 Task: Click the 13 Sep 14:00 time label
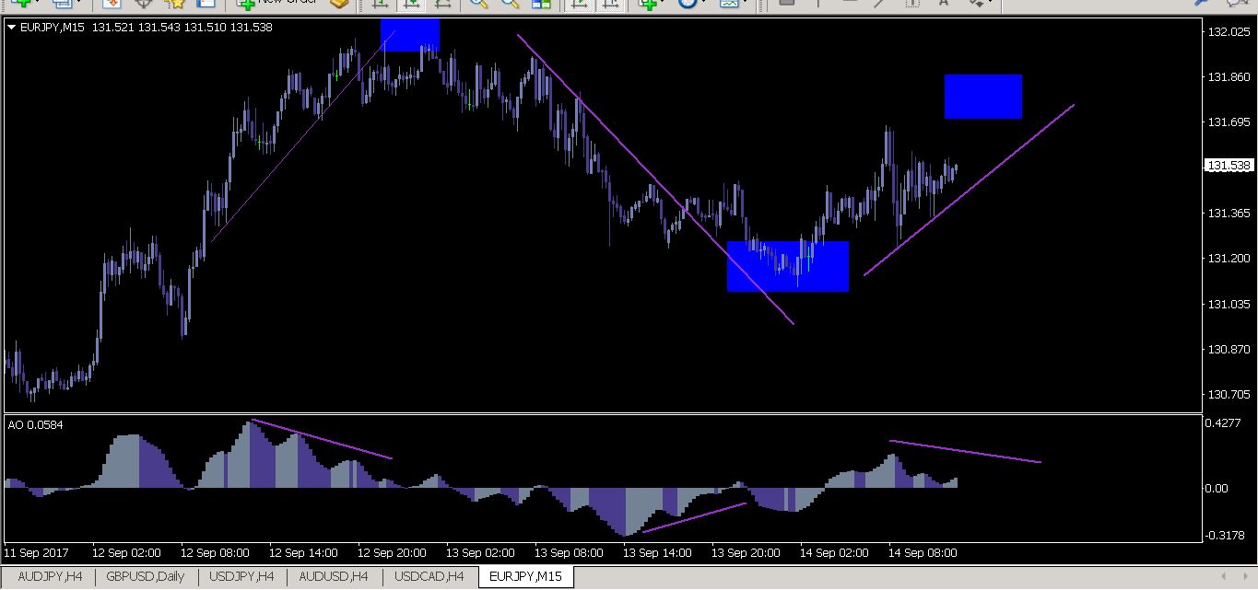coord(657,553)
